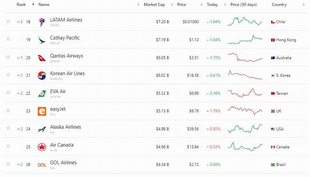Open the Alaska Airlines company link

click(65, 127)
